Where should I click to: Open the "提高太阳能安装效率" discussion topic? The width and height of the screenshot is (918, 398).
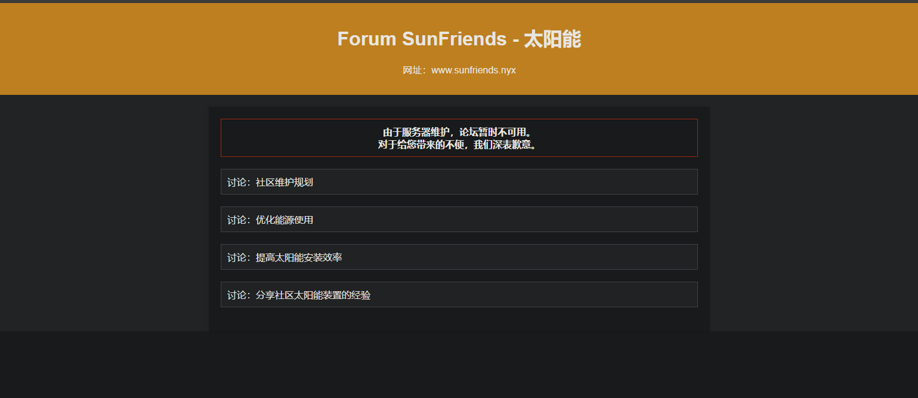click(x=299, y=258)
